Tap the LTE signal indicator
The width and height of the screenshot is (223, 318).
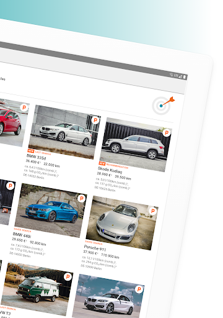176,76
